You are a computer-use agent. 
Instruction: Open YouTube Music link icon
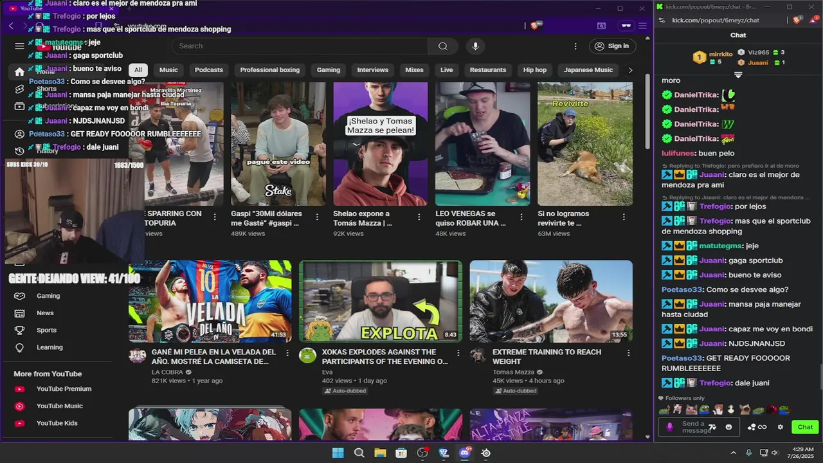[20, 406]
